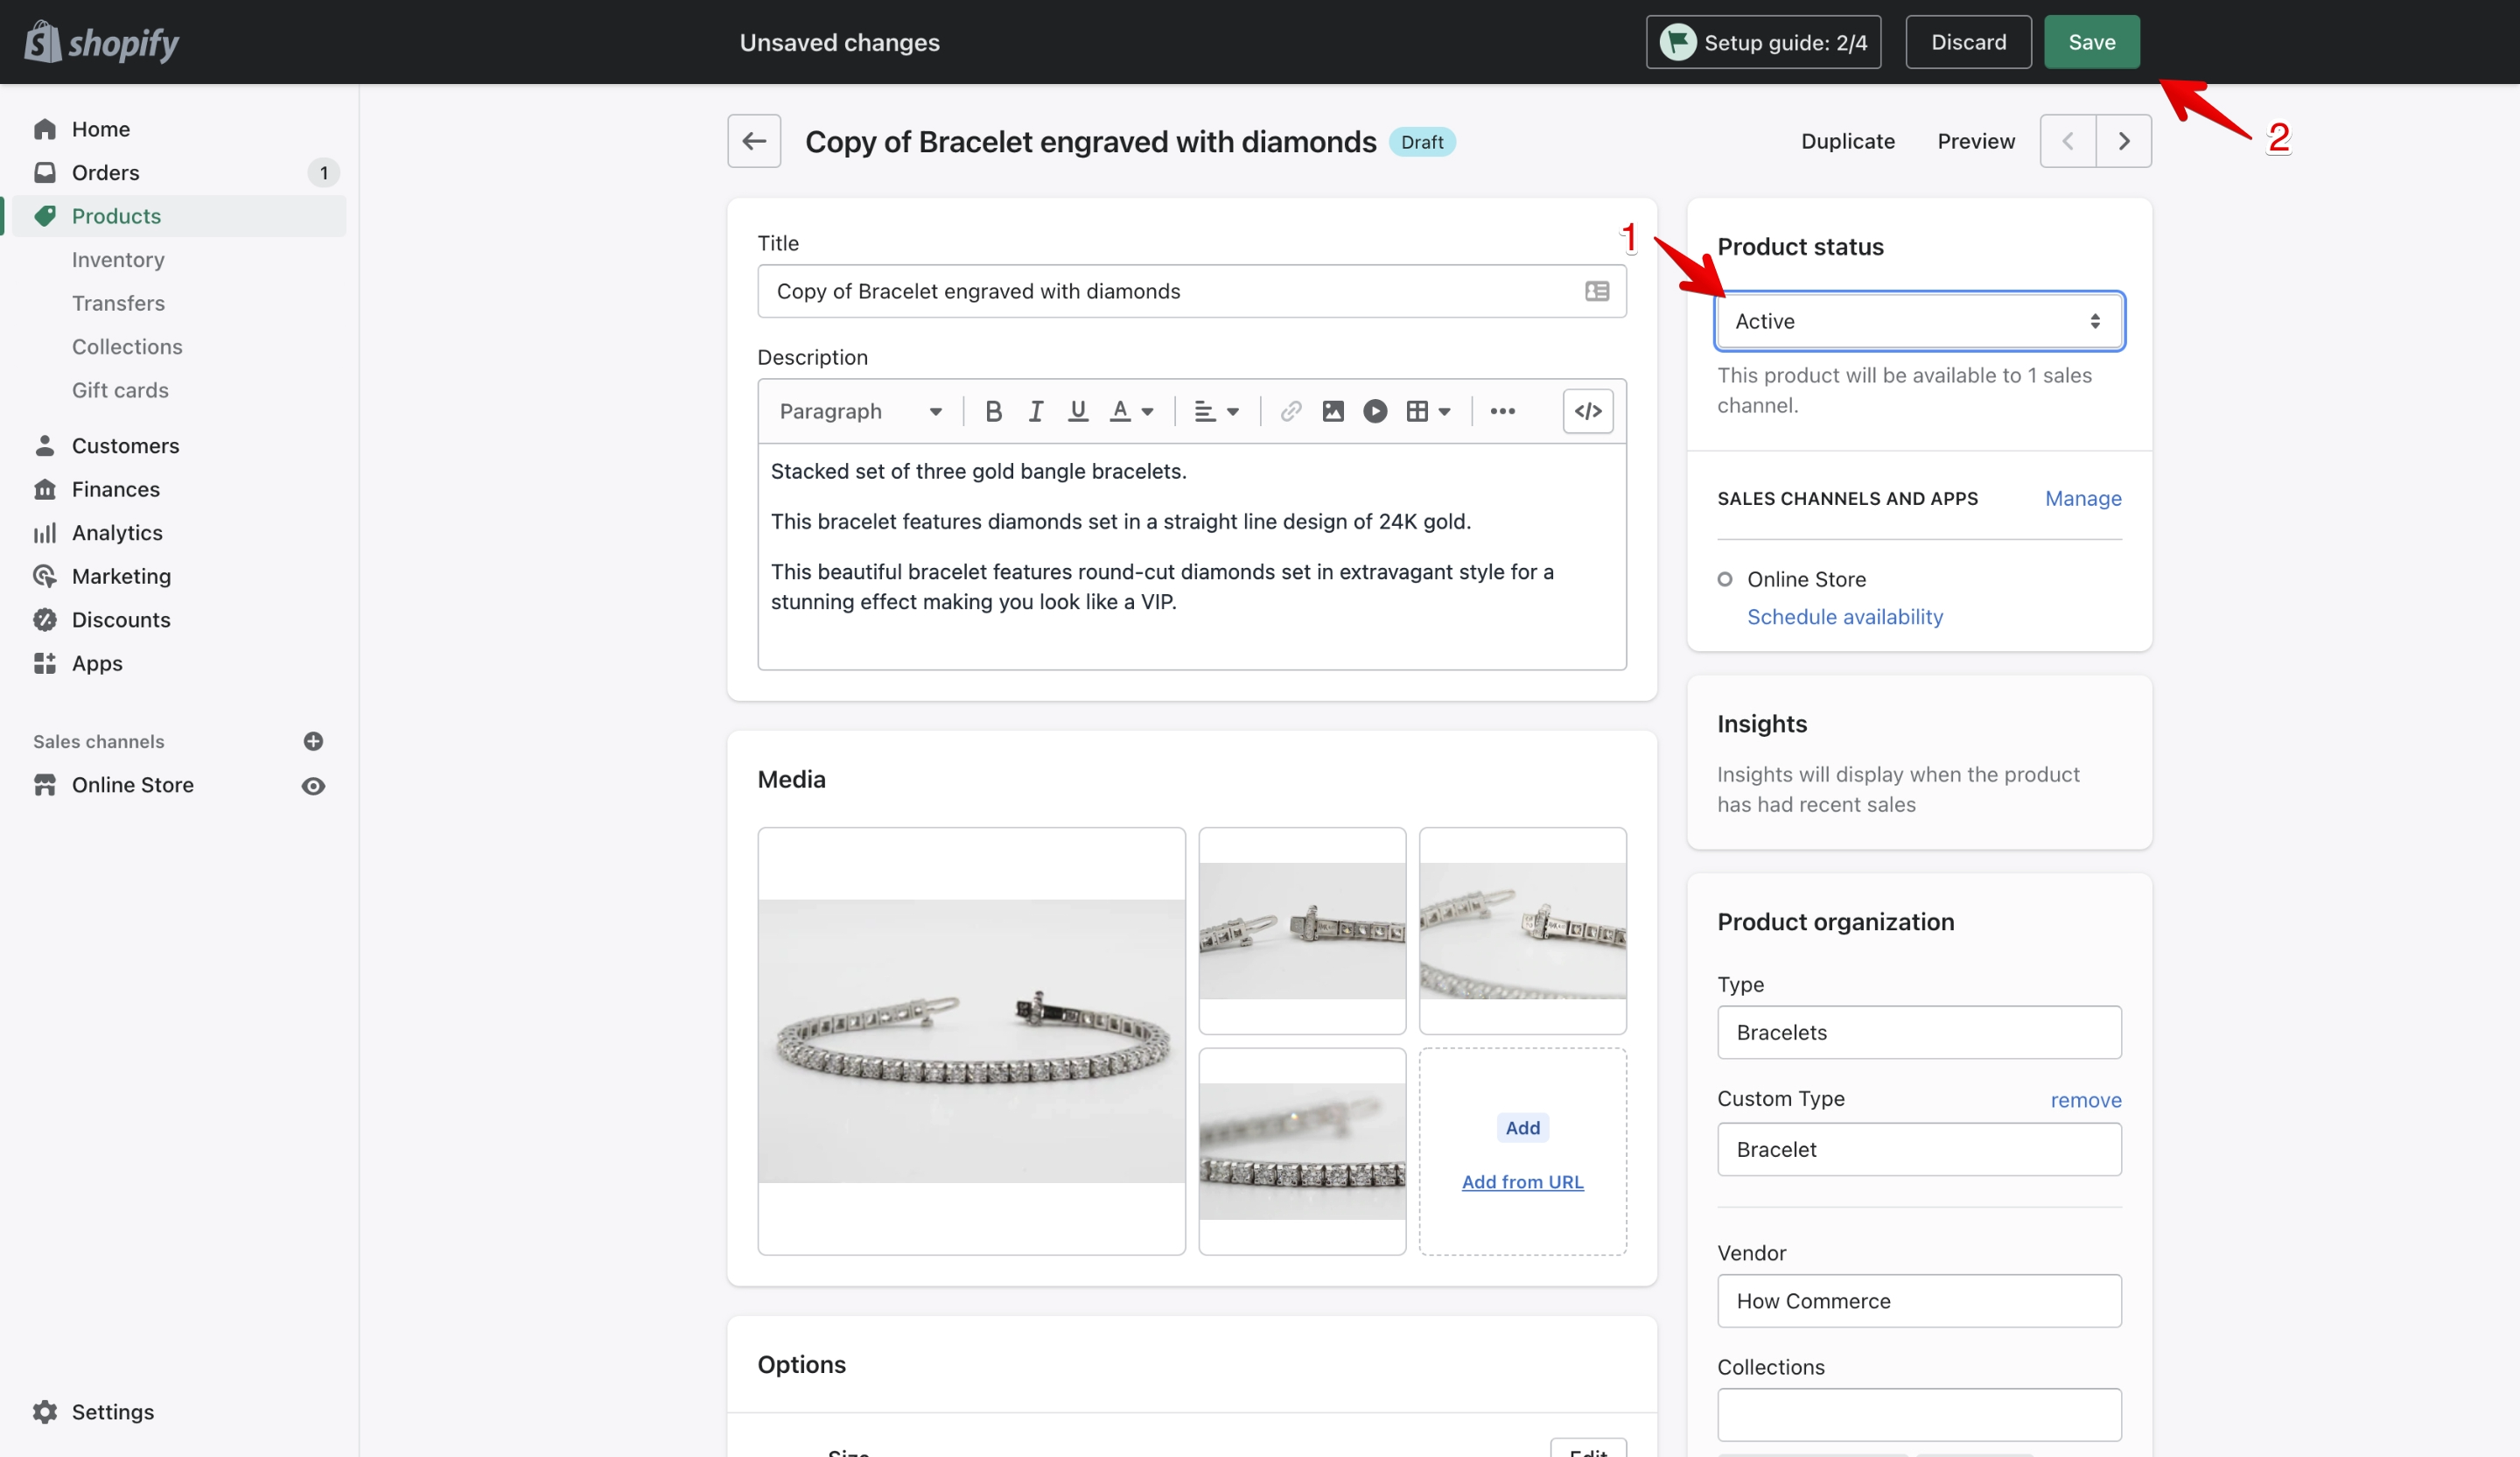2520x1457 pixels.
Task: Click the Vendor field How Commerce
Action: (1919, 1301)
